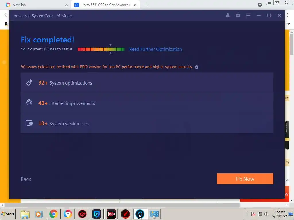Click the Action Center flag in the tray

(x=253, y=214)
